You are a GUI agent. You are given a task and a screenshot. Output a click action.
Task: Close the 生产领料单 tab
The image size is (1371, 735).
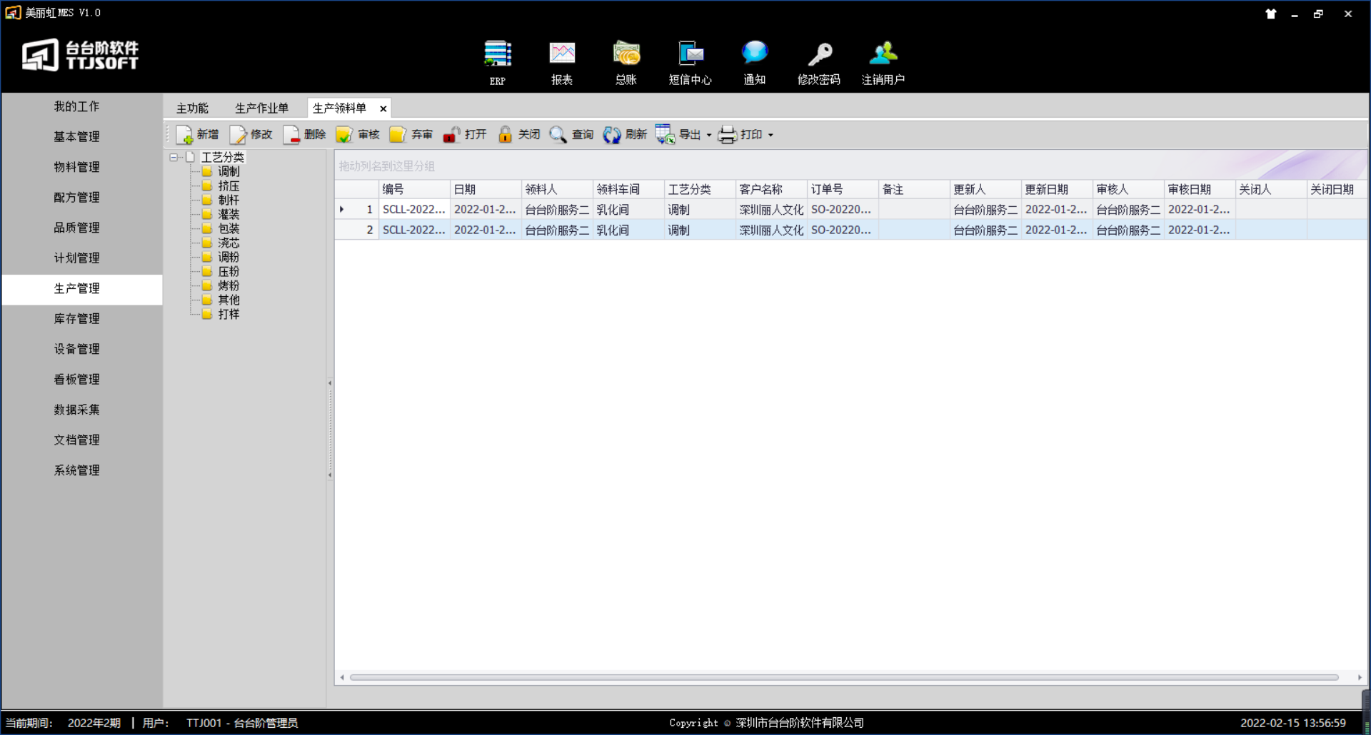(x=383, y=109)
